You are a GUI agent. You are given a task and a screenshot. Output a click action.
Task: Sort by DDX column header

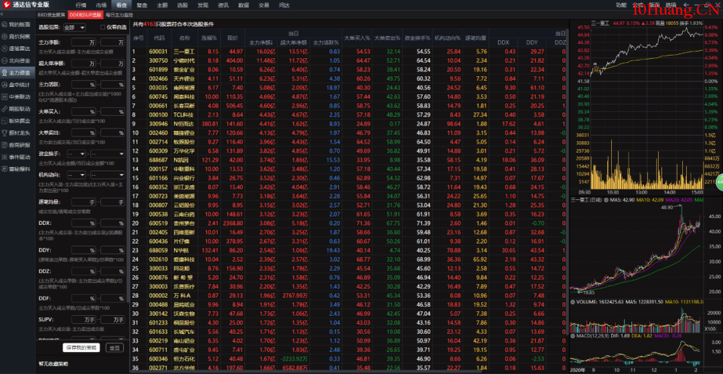503,42
